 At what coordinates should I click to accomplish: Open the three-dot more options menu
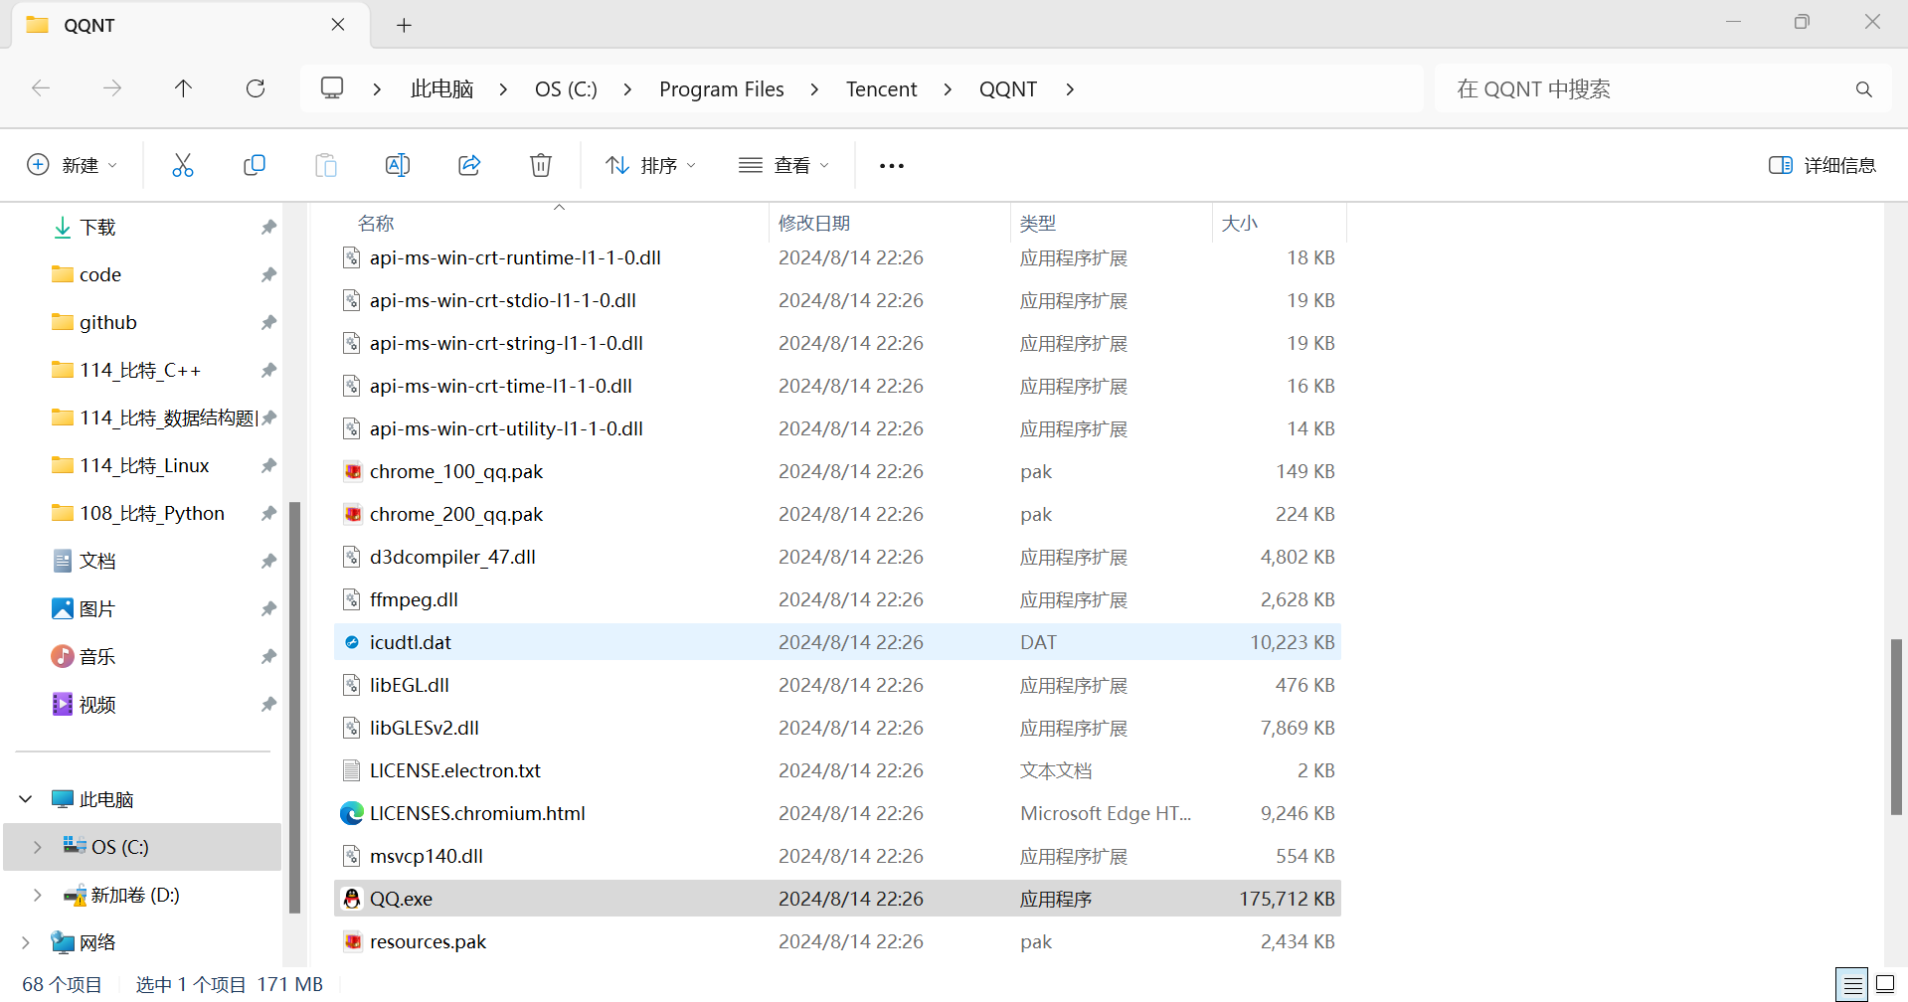tap(892, 166)
